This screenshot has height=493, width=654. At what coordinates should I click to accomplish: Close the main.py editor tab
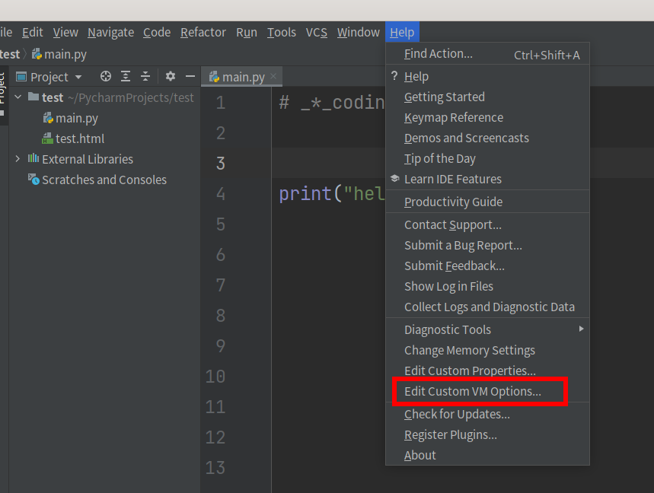click(273, 76)
